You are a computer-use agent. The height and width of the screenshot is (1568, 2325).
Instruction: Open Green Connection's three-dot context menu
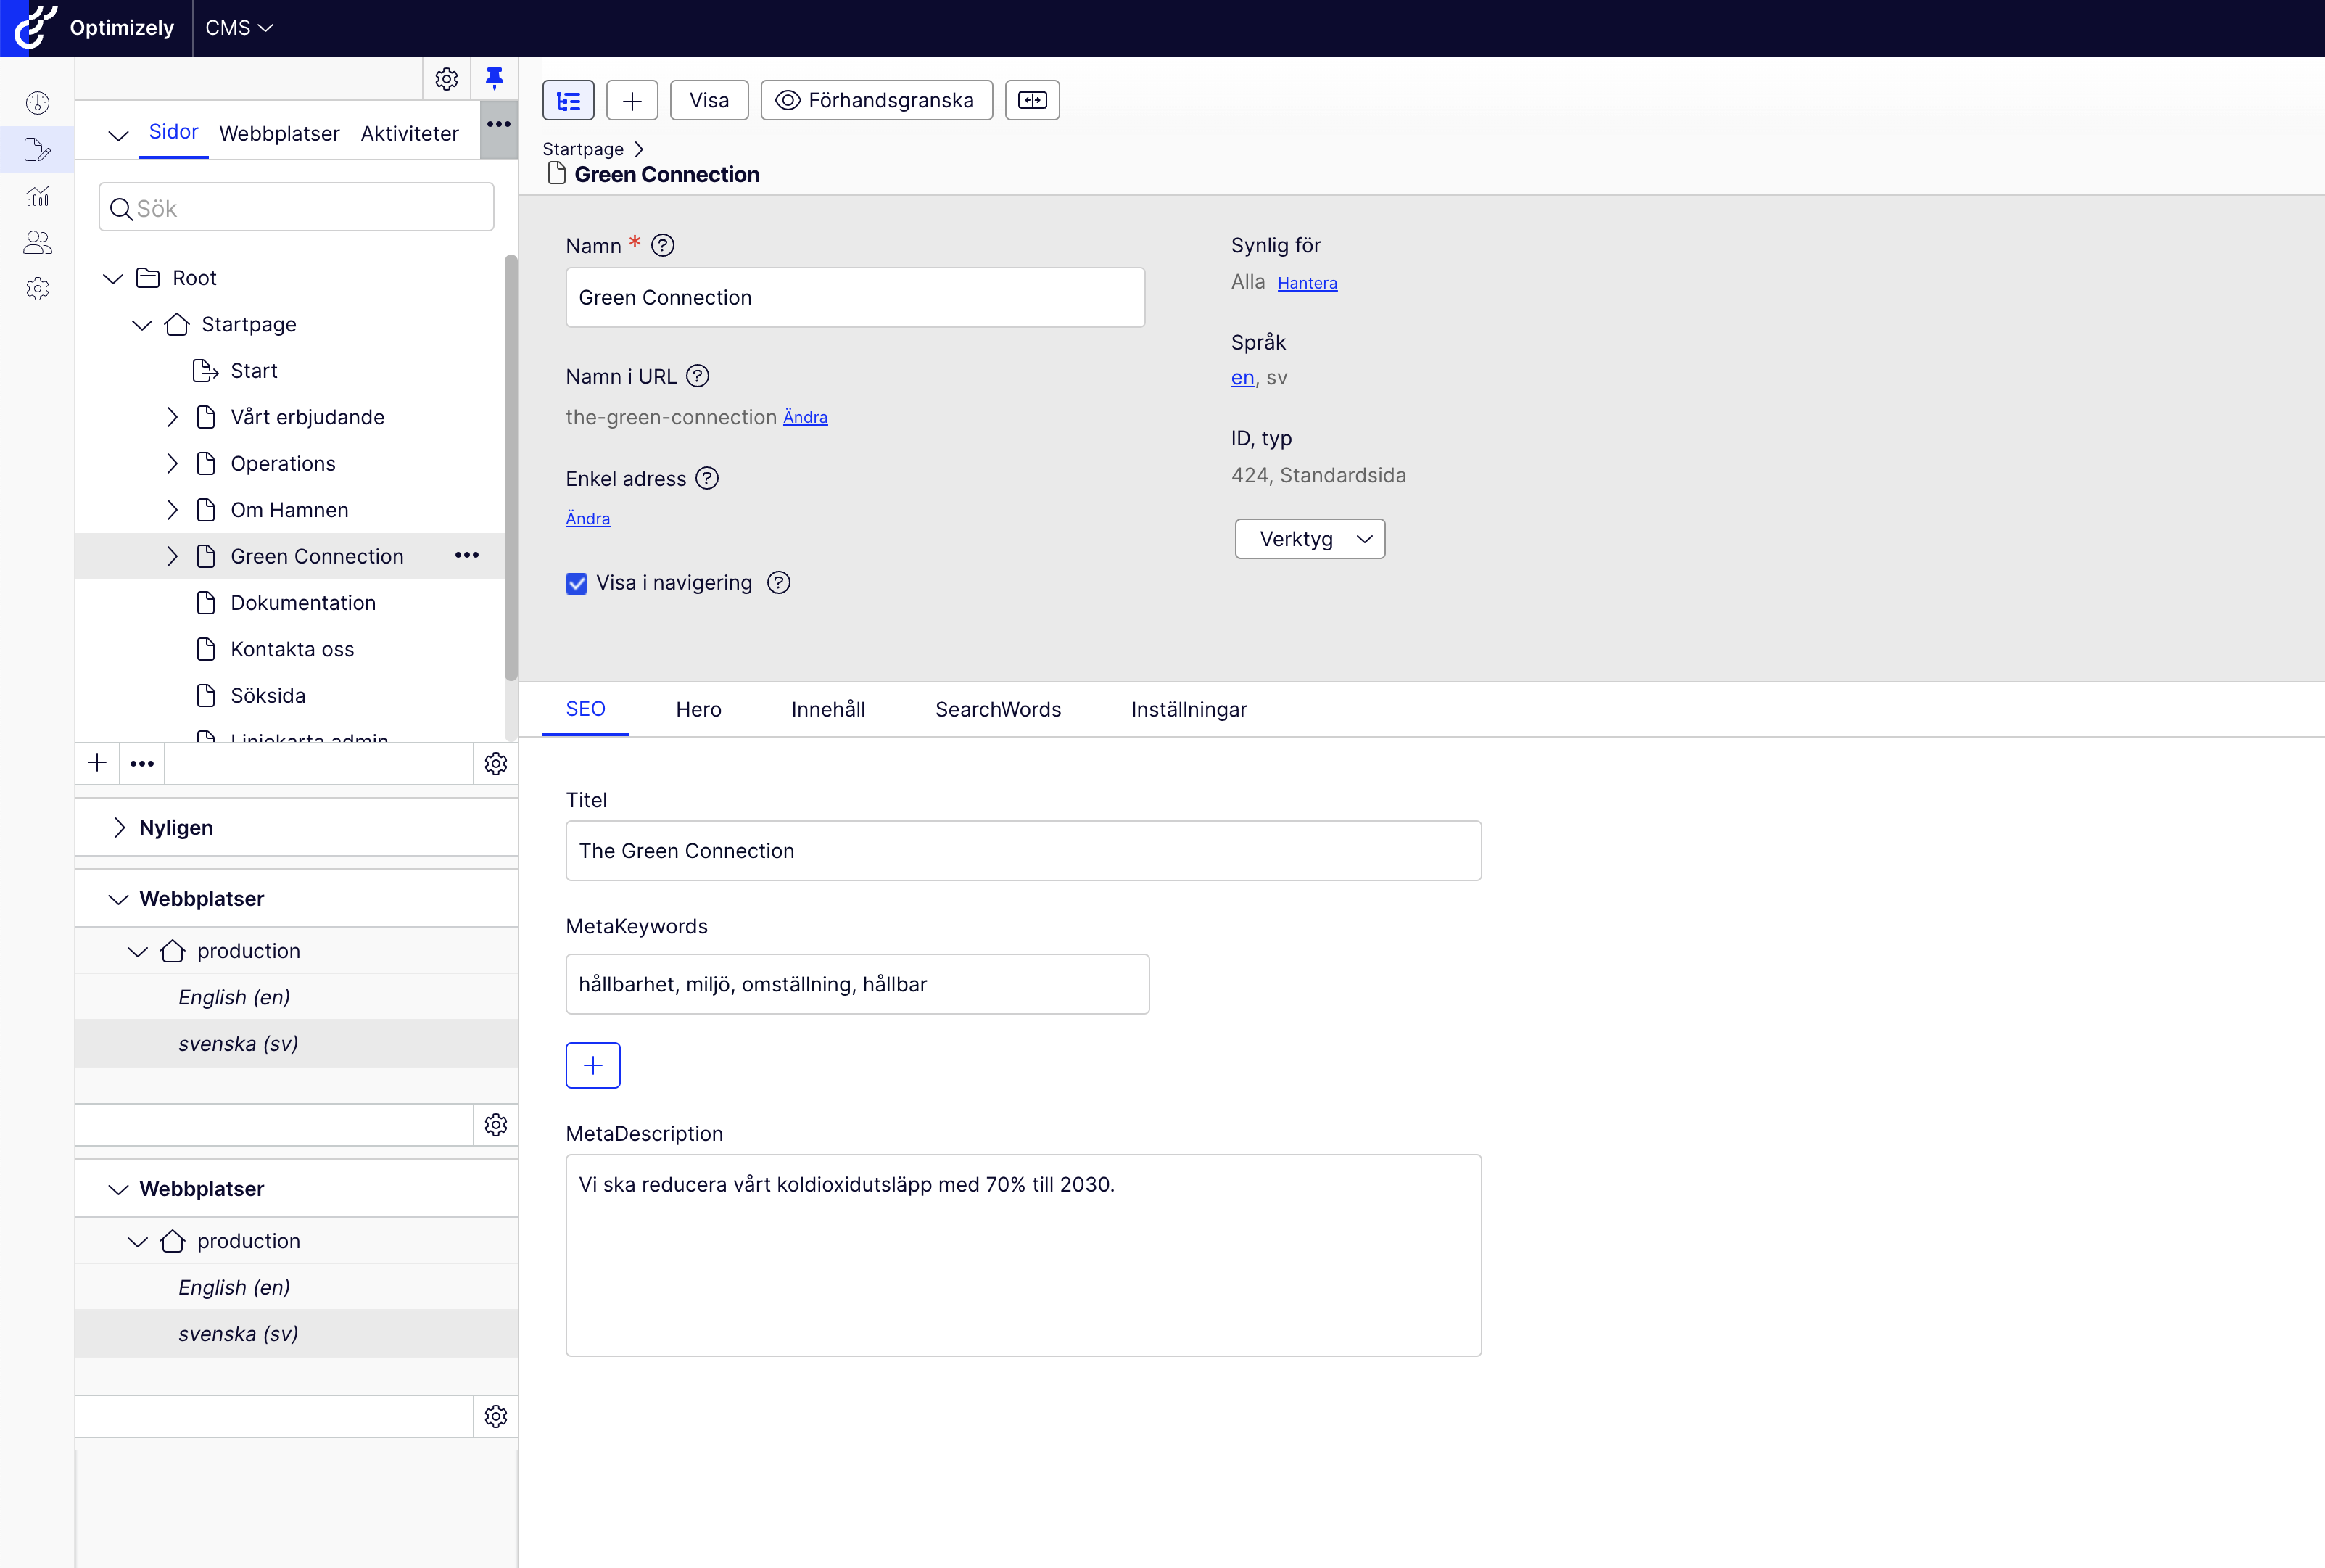(467, 555)
